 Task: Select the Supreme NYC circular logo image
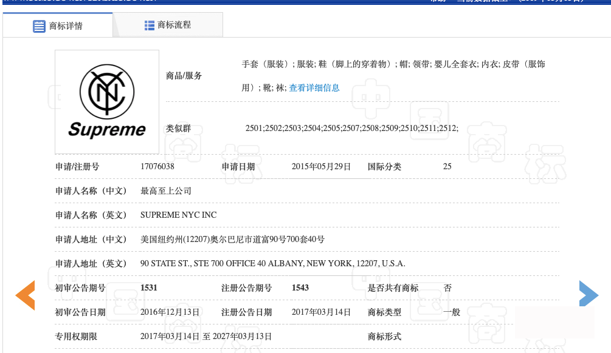click(106, 101)
